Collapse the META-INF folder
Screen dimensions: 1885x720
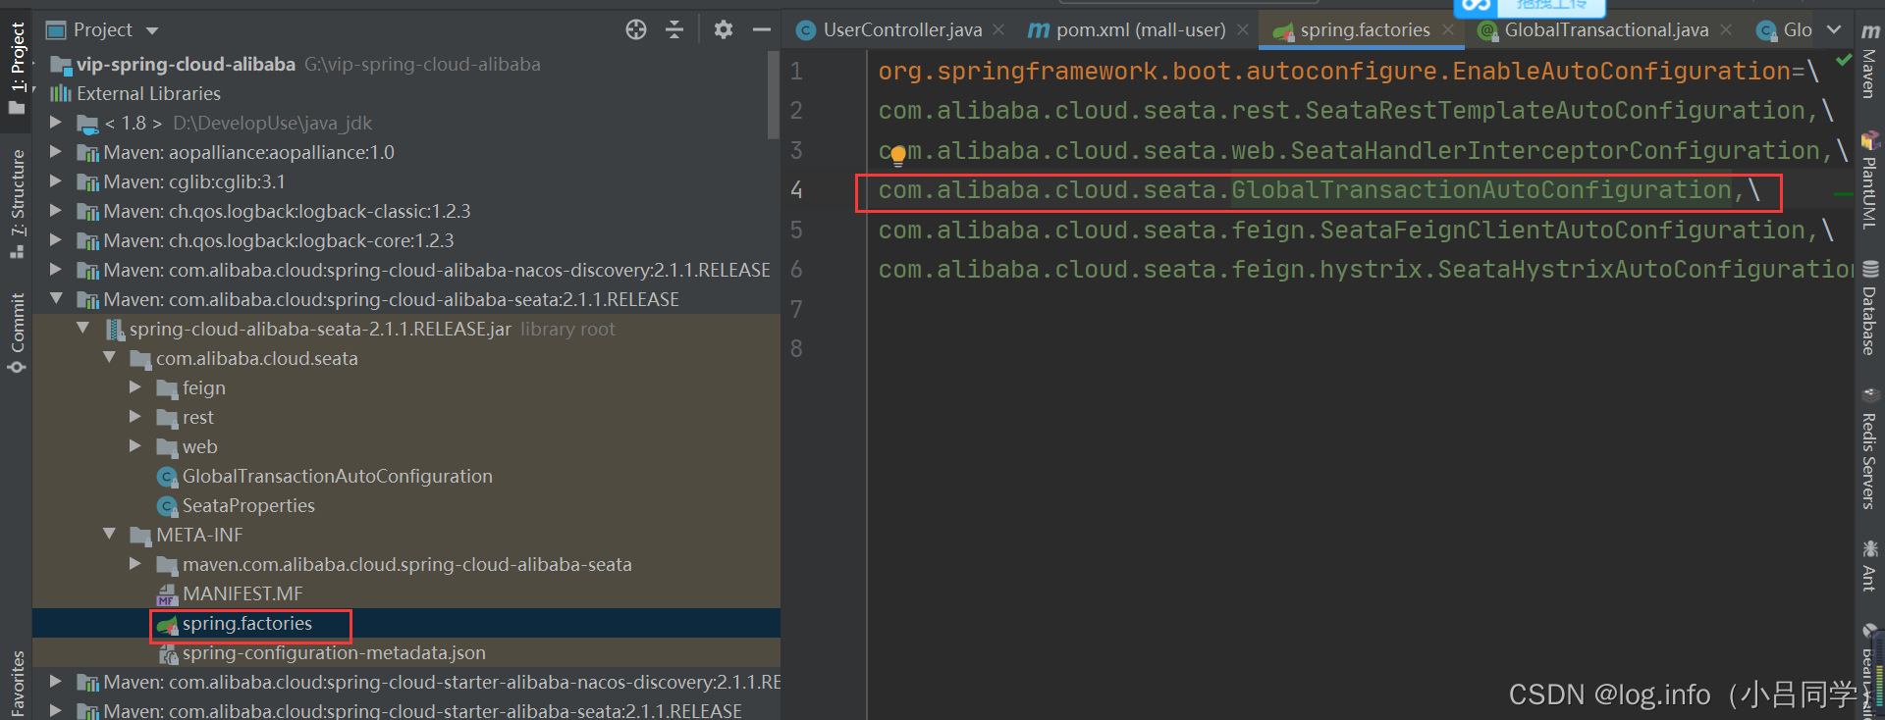pos(109,534)
